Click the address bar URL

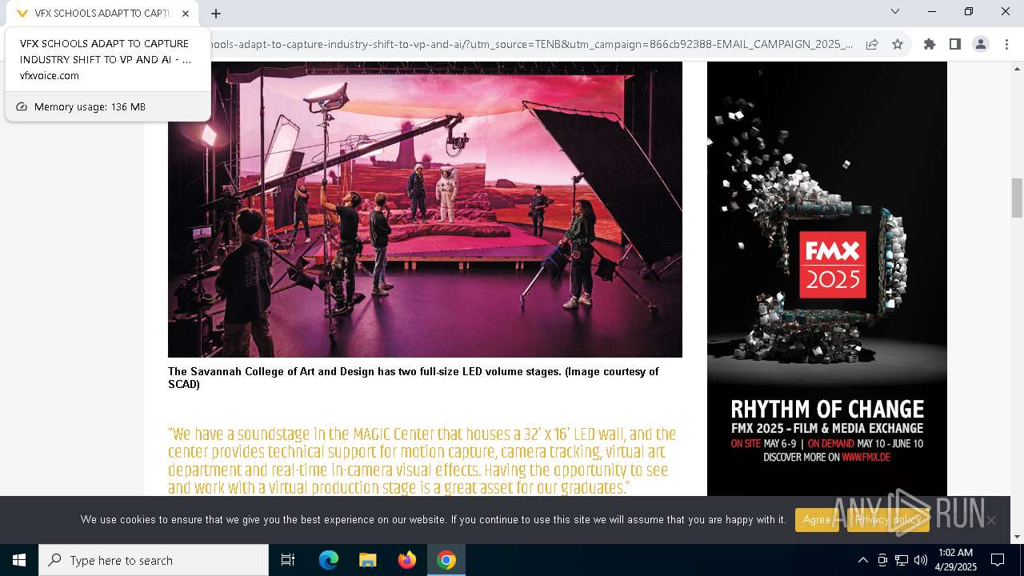click(531, 44)
